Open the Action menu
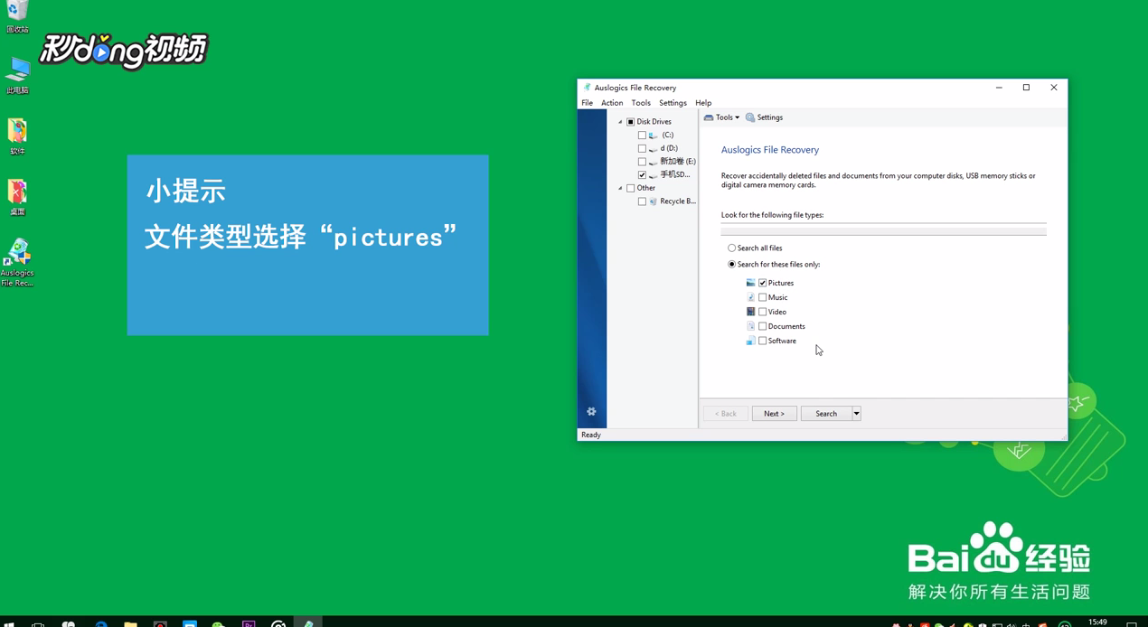Image resolution: width=1148 pixels, height=627 pixels. point(612,103)
